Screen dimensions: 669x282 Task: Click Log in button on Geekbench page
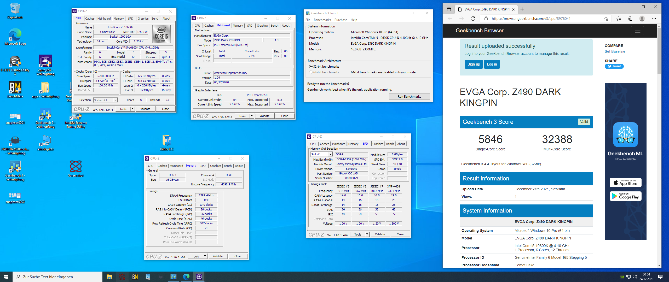click(492, 64)
